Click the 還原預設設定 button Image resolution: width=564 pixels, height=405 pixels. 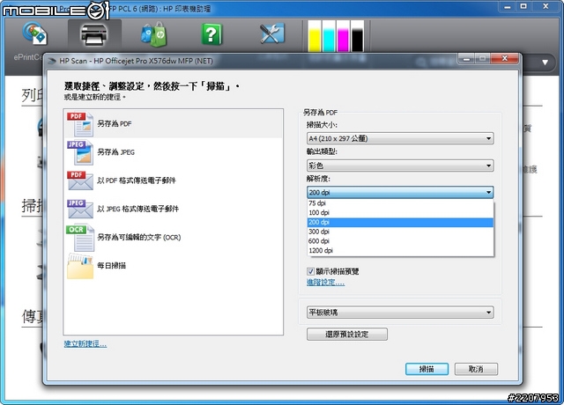pos(346,335)
